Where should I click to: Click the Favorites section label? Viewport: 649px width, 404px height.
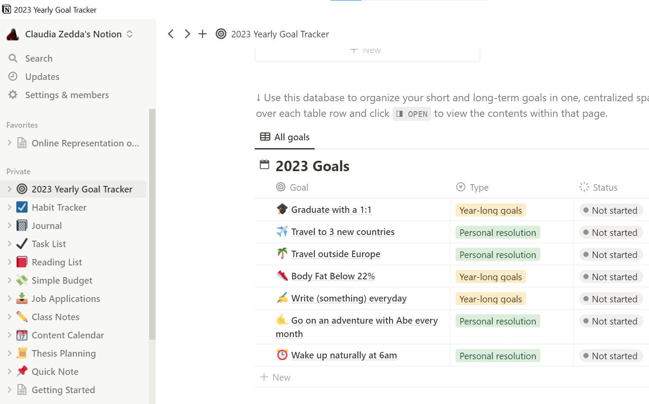[22, 125]
